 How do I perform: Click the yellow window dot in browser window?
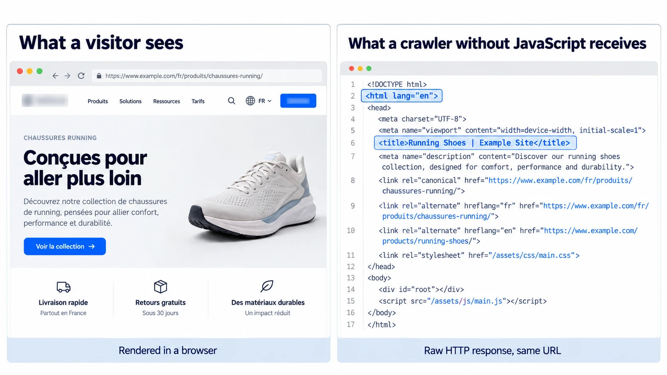pos(30,71)
